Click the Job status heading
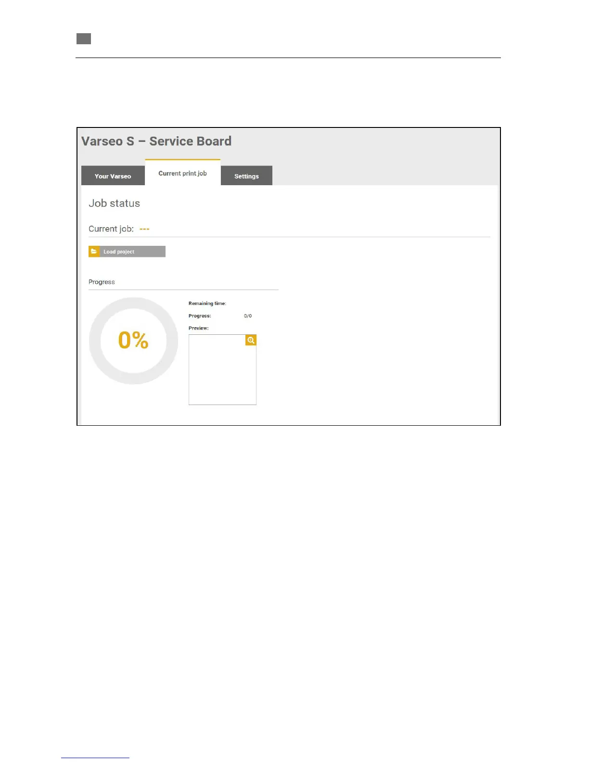This screenshot has width=589, height=762. (114, 203)
